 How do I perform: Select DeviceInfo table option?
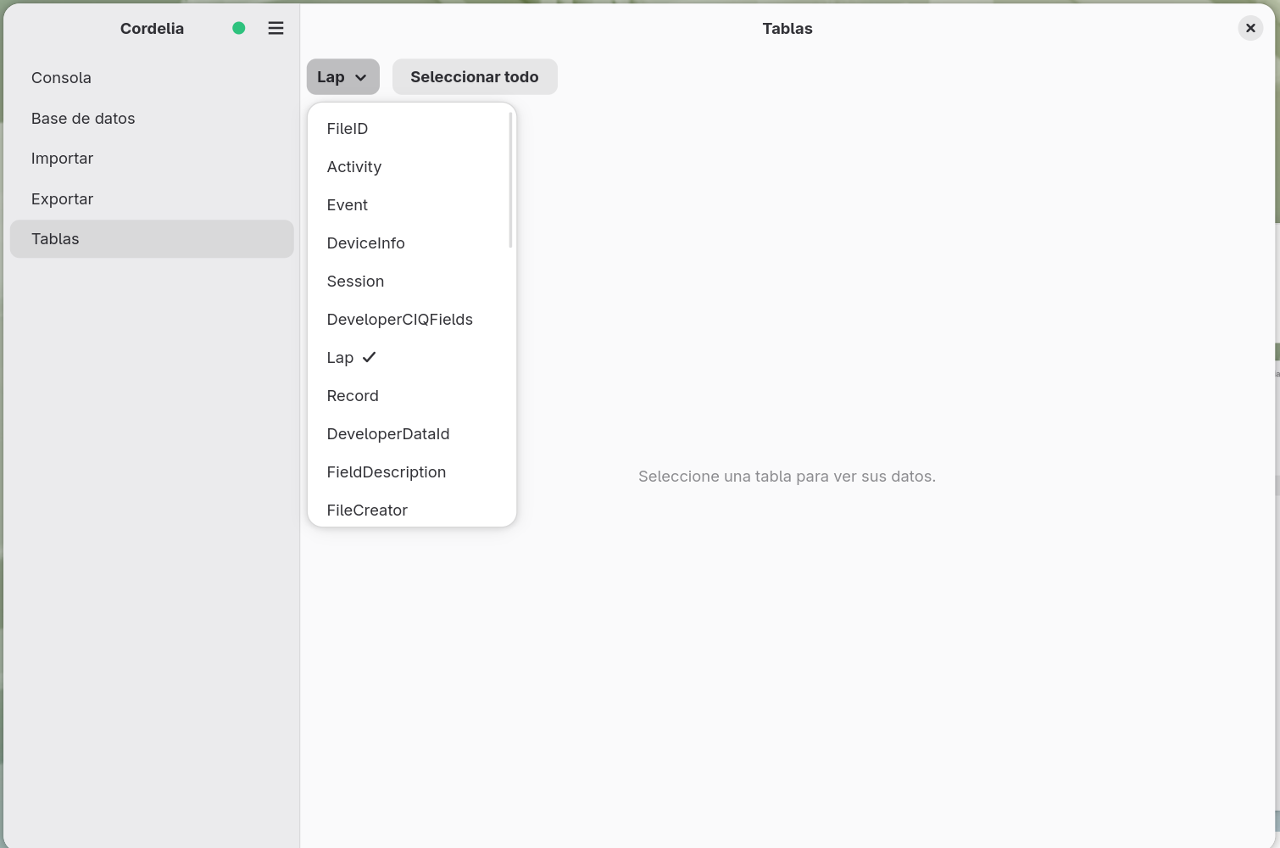pyautogui.click(x=412, y=243)
